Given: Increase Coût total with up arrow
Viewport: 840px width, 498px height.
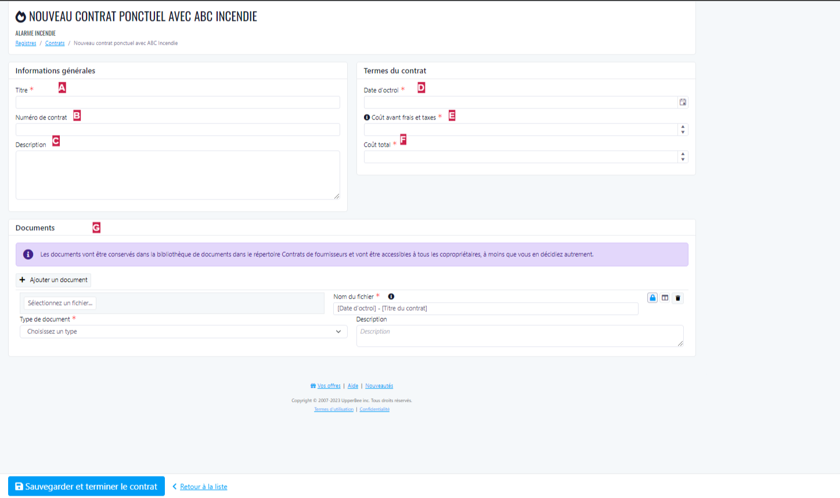Looking at the screenshot, I should click(683, 154).
